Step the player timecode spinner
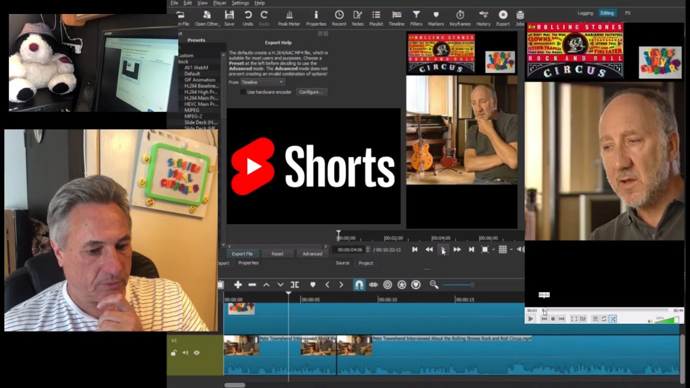Screen dimensions: 690x388 [x=368, y=250]
